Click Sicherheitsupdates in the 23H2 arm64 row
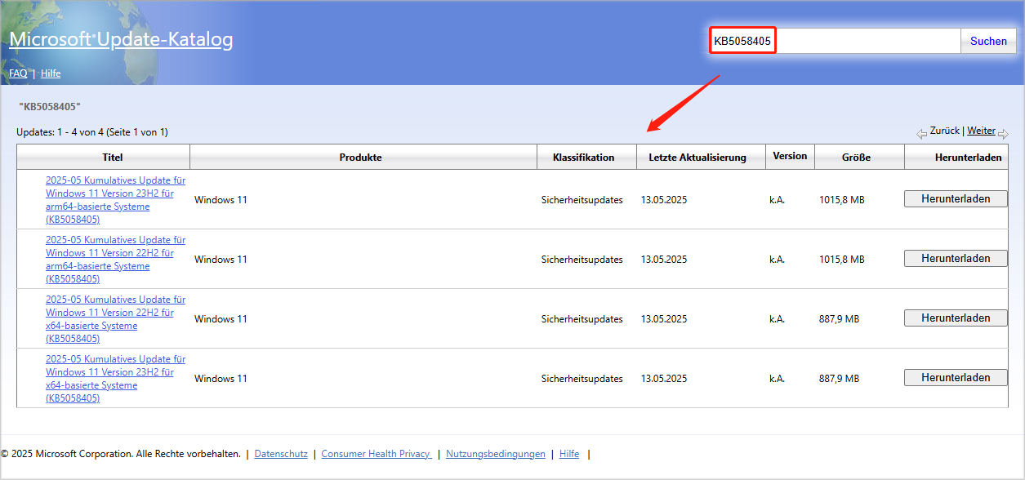This screenshot has width=1025, height=480. click(x=582, y=200)
